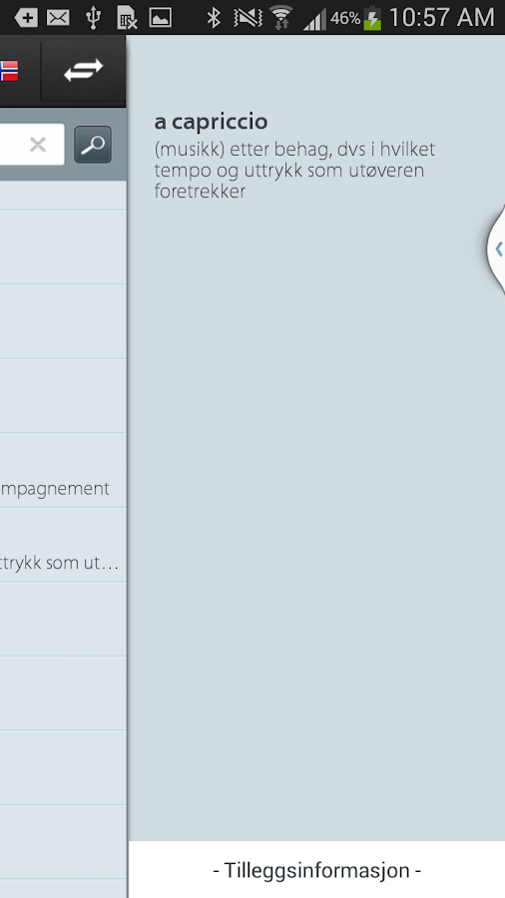Tap the email notification icon

click(x=58, y=18)
